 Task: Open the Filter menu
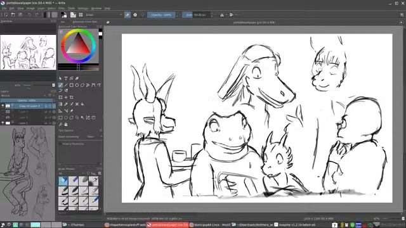pos(62,8)
